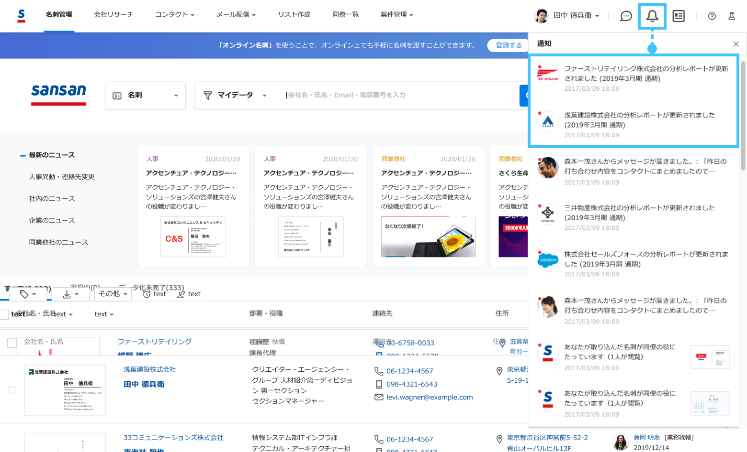
Task: Click the 登録する button in banner
Action: coord(509,45)
